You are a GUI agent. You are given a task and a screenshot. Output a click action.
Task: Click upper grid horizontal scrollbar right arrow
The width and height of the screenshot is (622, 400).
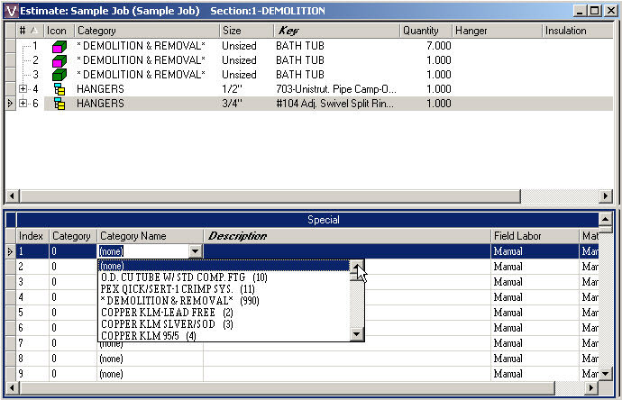tap(606, 195)
